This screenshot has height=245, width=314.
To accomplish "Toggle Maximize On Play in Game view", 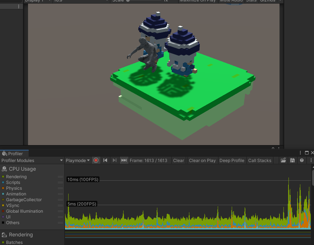I will pyautogui.click(x=198, y=1).
